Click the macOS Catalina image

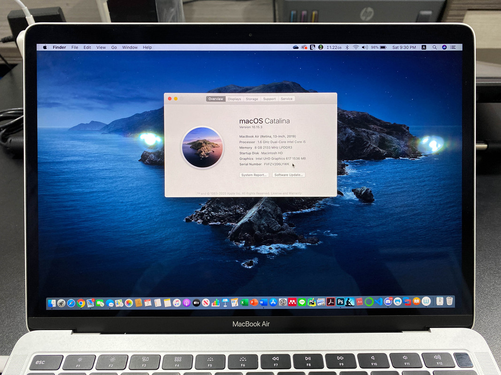[x=202, y=147]
